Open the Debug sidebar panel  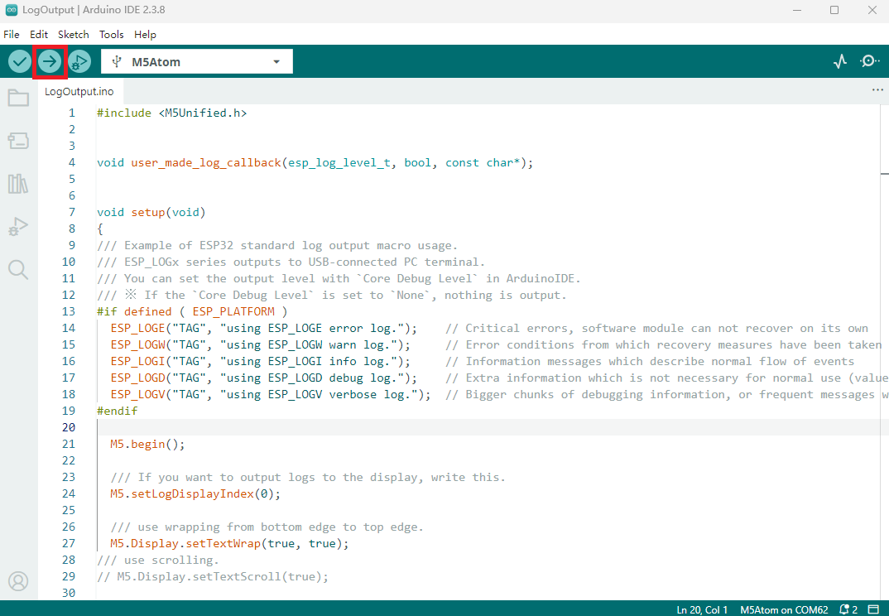pos(18,227)
